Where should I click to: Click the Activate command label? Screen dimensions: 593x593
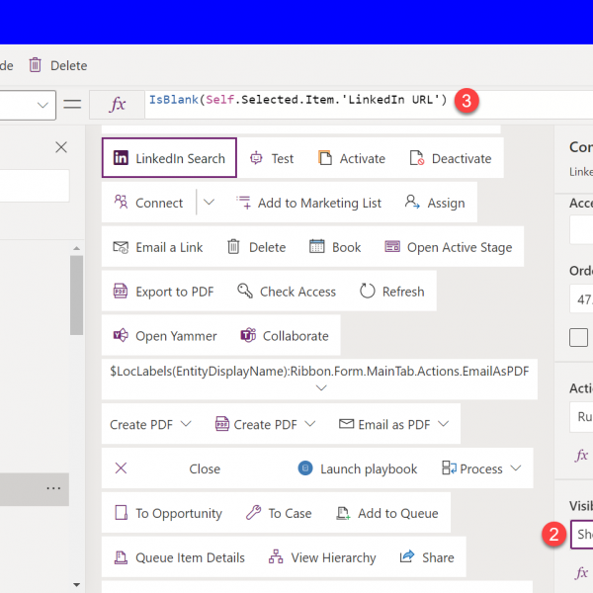tap(363, 158)
